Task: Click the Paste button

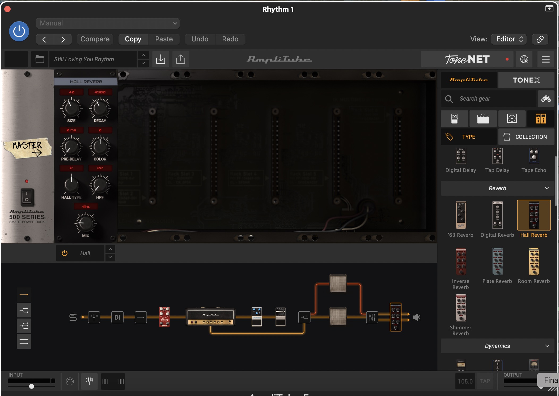Action: point(164,39)
